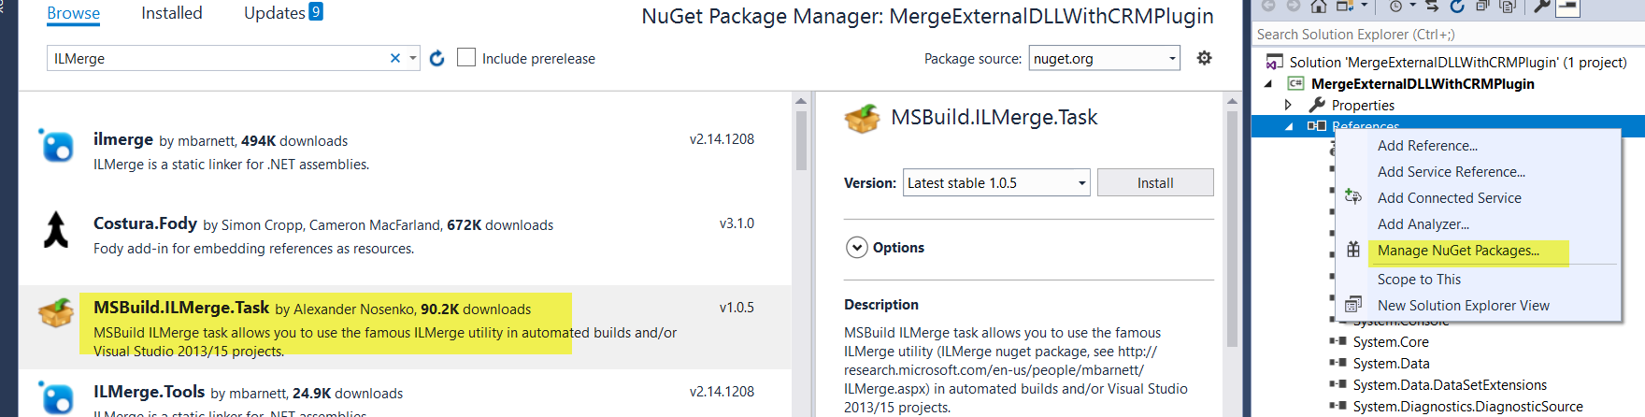Select the MergeExternalDLLWithCRMPlugin project node
The height and width of the screenshot is (417, 1645).
click(1423, 84)
